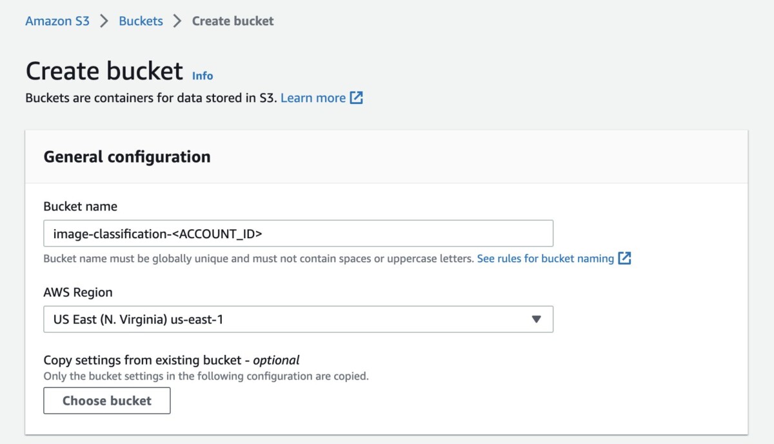This screenshot has height=444, width=774.
Task: Click the Choose bucket button
Action: 107,401
